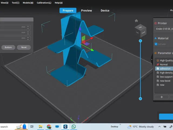Switch to the Preview tab
173x130 pixels.
tap(86, 11)
